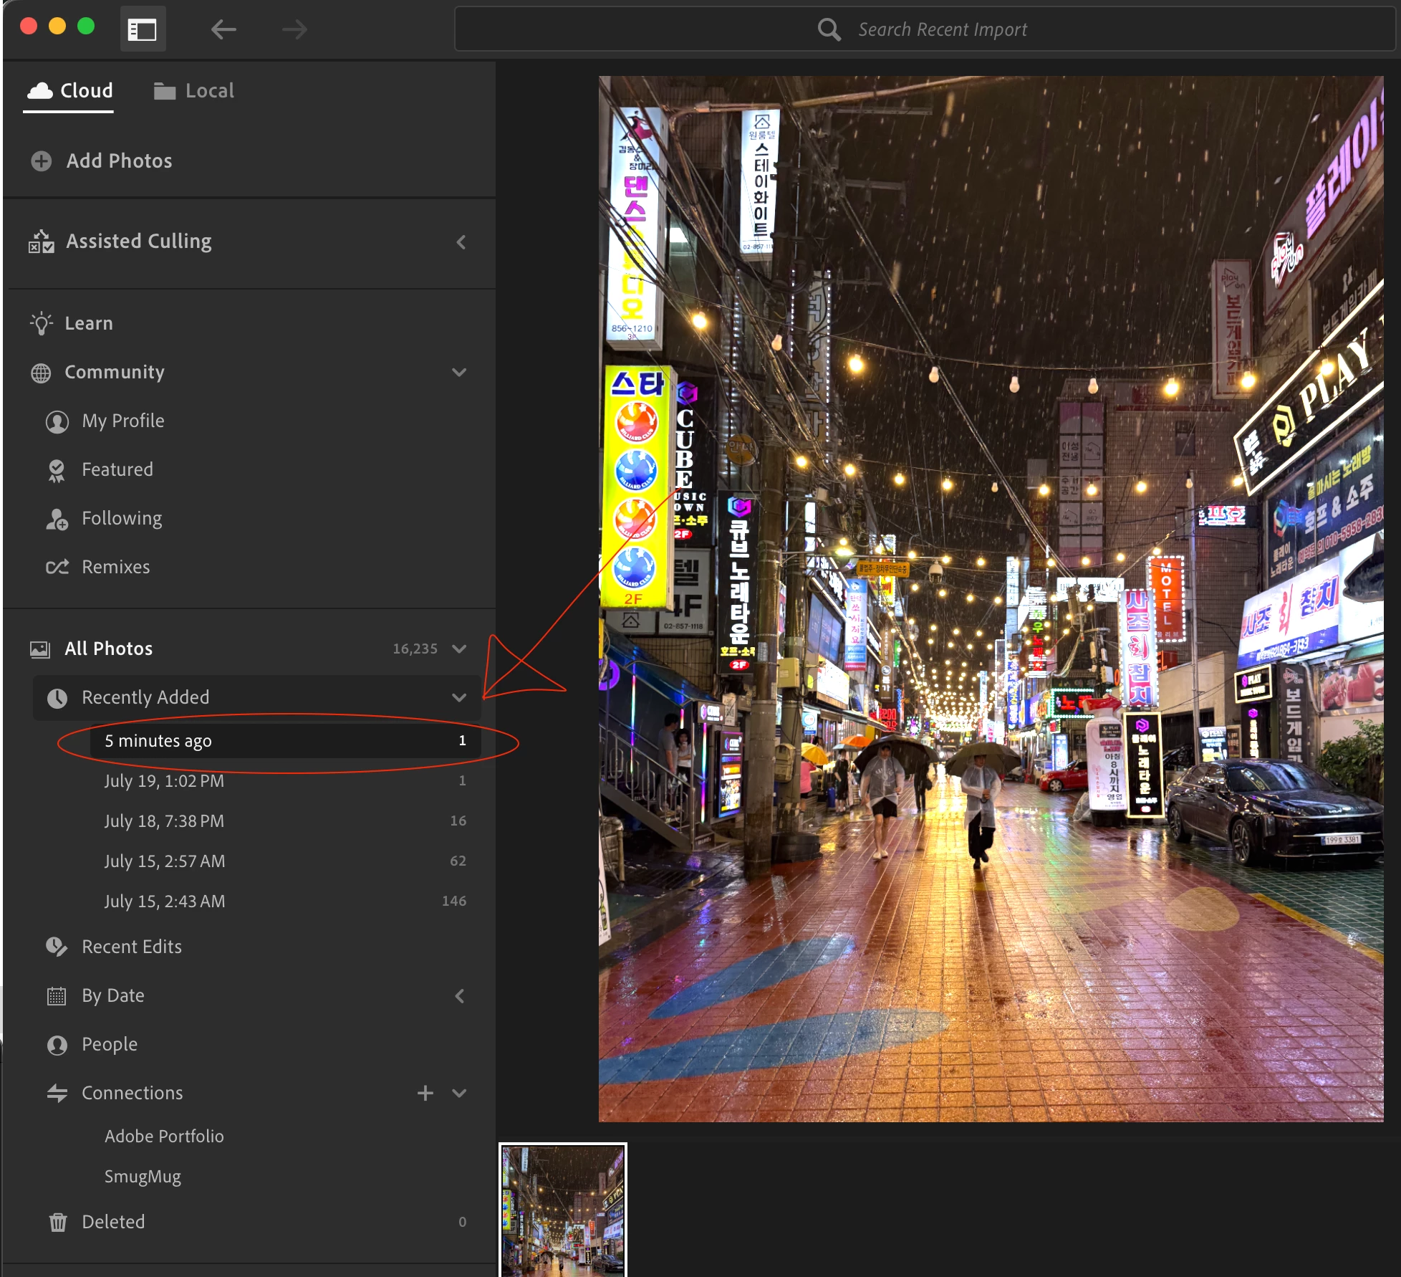The image size is (1401, 1277).
Task: Open the Community section
Action: click(x=115, y=373)
